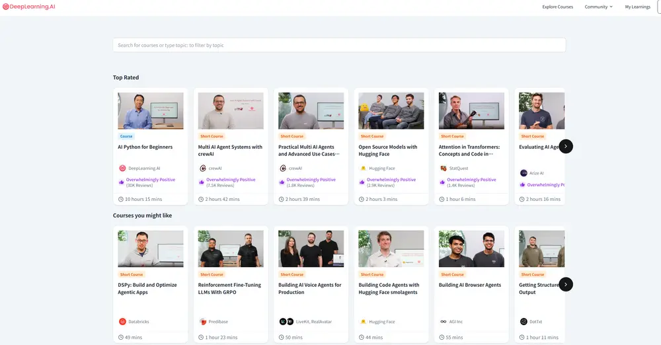Click the Predibase provider icon

click(202, 322)
